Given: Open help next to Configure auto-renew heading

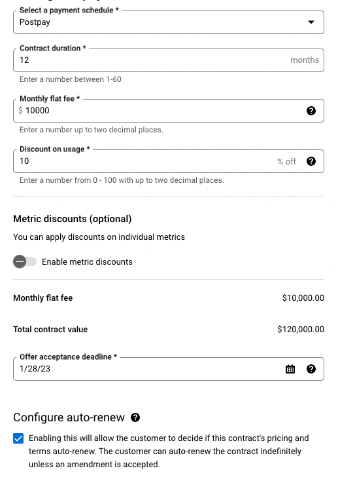Looking at the screenshot, I should pyautogui.click(x=135, y=417).
